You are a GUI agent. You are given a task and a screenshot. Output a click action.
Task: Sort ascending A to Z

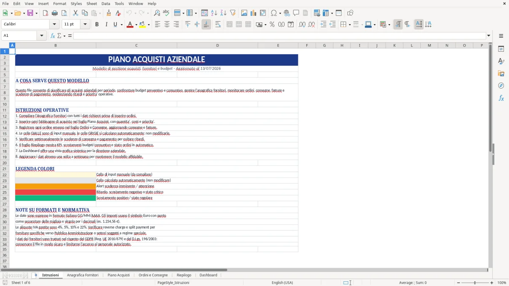coord(214,13)
